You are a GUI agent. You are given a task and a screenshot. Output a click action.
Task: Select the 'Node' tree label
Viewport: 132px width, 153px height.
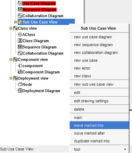[x=27, y=85]
